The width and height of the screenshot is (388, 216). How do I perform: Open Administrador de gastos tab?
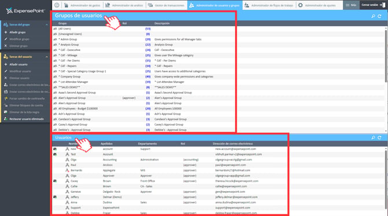[x=82, y=5]
